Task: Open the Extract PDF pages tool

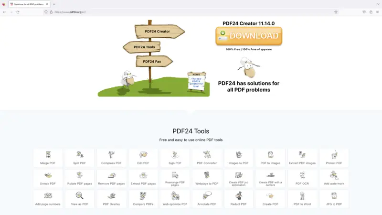Action: 143,178
